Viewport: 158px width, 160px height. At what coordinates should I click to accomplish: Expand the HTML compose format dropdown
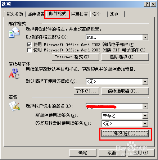[145, 37]
